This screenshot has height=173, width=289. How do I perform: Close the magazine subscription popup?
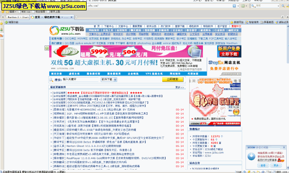[x=284, y=147]
